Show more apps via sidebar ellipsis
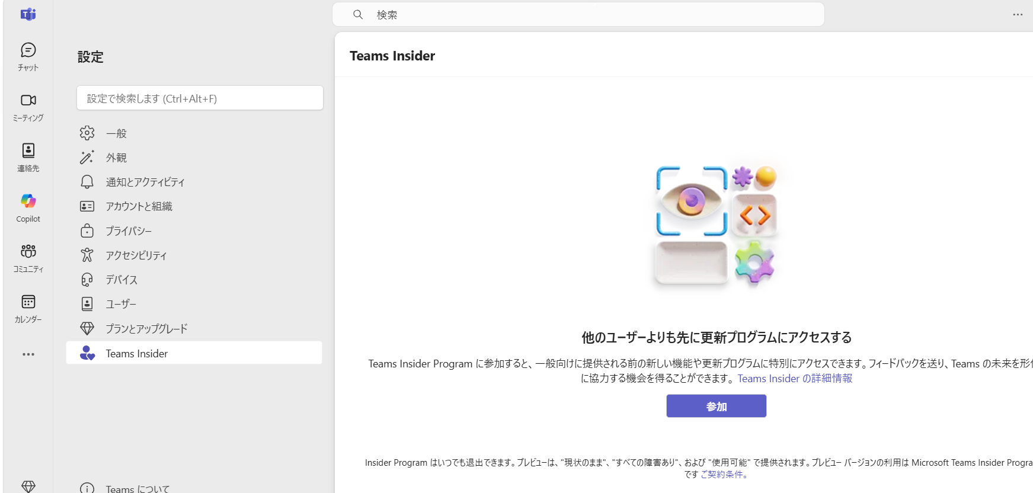 pyautogui.click(x=28, y=354)
